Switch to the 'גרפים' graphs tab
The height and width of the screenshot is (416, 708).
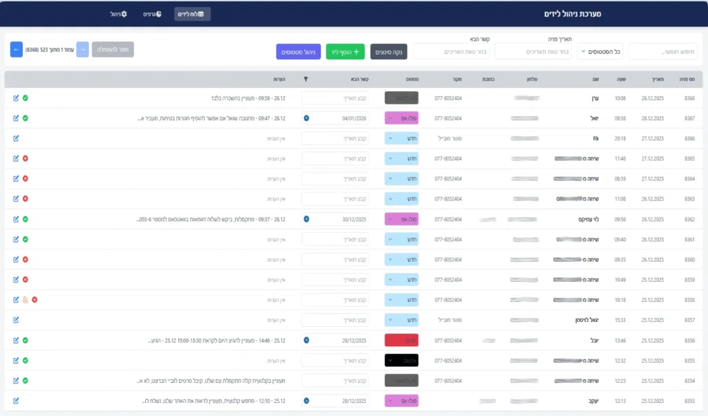152,14
